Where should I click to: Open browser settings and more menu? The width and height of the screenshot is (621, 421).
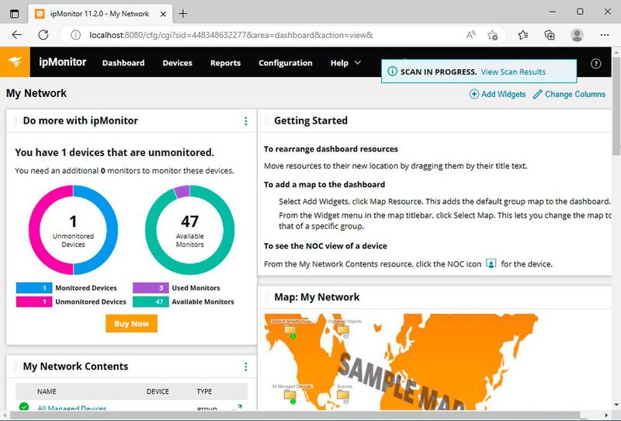(x=605, y=35)
